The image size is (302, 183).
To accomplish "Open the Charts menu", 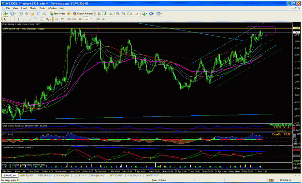I will tap(33, 9).
